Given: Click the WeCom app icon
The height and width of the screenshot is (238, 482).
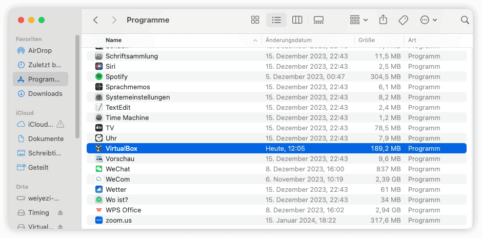Looking at the screenshot, I should coord(98,179).
